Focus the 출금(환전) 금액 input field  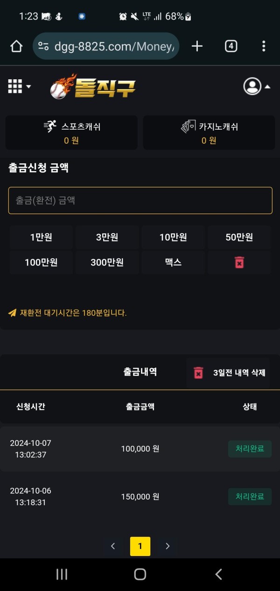click(140, 201)
